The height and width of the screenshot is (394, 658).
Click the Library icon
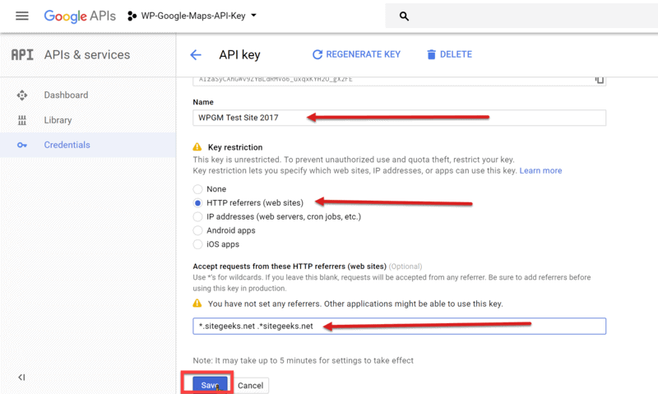pyautogui.click(x=22, y=120)
